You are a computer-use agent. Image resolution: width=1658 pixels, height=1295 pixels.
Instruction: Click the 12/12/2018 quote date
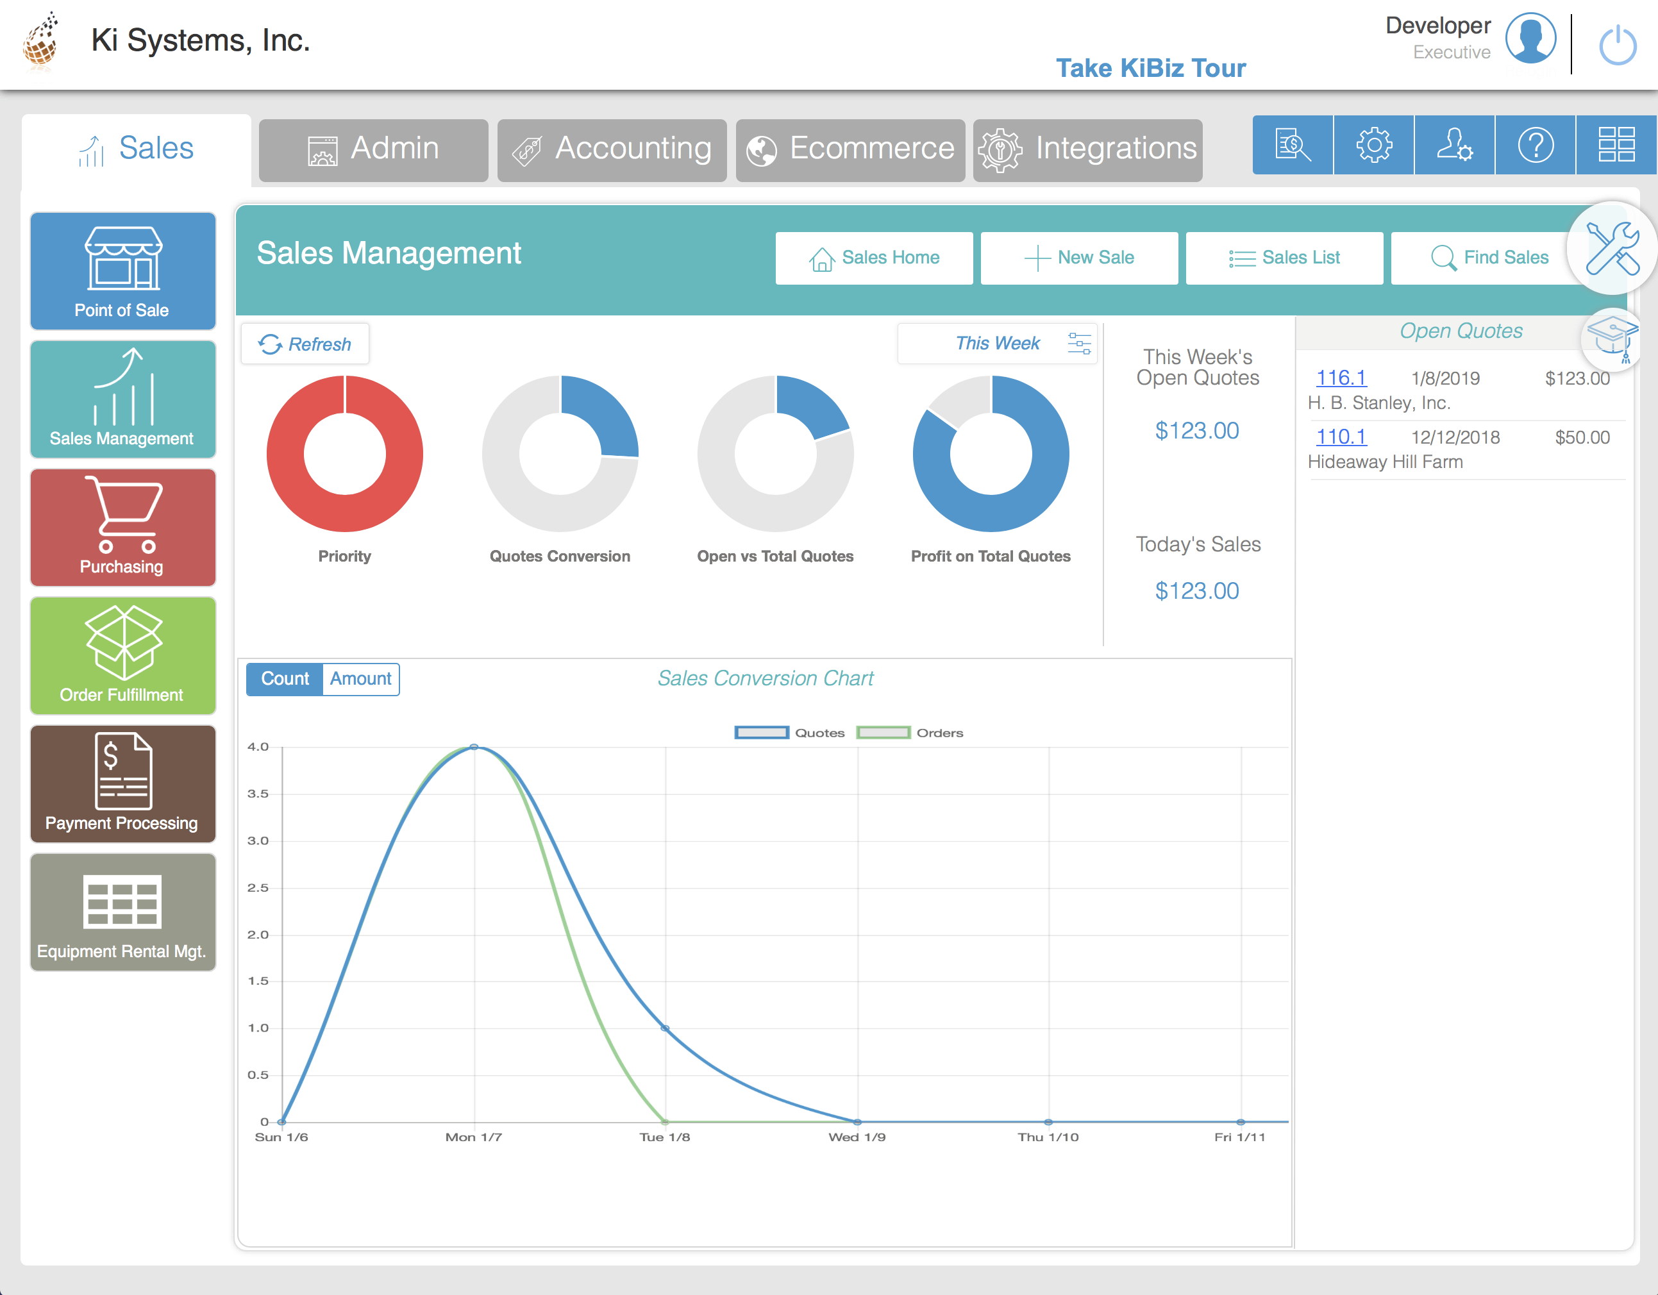point(1455,438)
